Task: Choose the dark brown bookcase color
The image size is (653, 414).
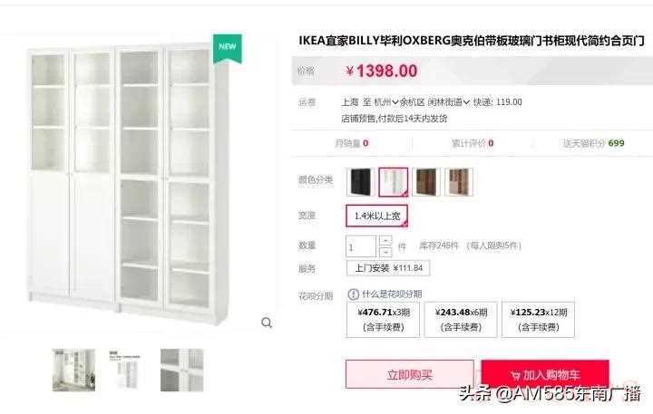Action: coord(426,182)
